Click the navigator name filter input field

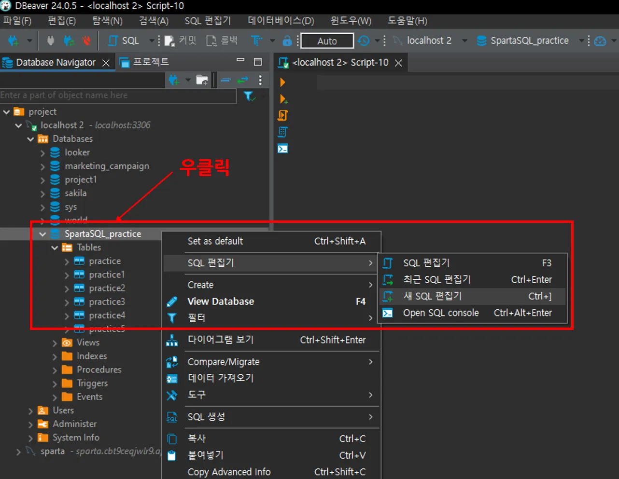pyautogui.click(x=118, y=96)
